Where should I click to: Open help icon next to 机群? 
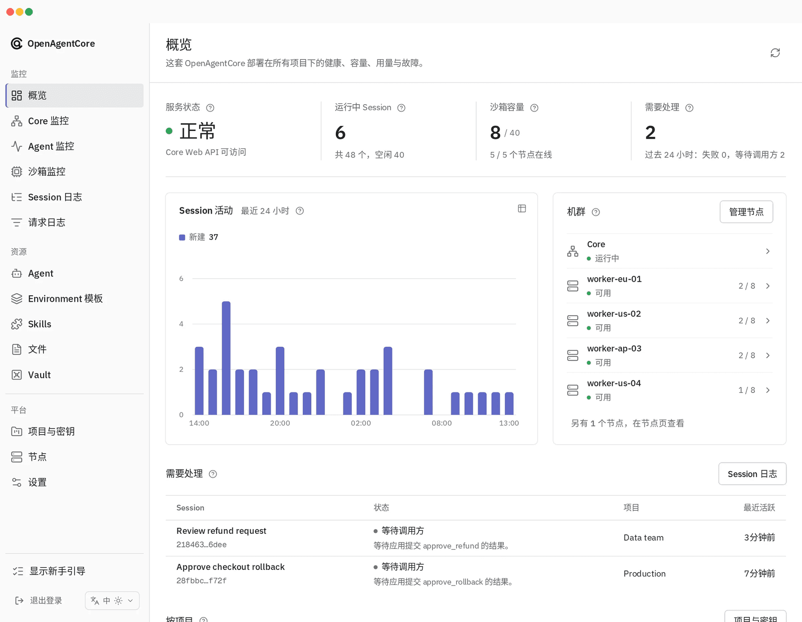pos(596,212)
